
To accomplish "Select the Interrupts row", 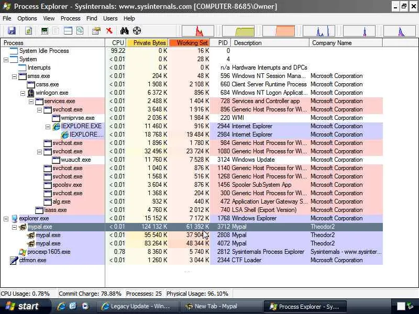I will point(192,68).
